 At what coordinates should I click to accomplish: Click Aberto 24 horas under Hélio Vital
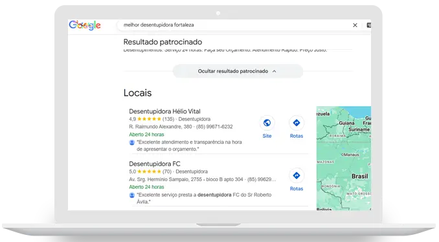pyautogui.click(x=146, y=135)
